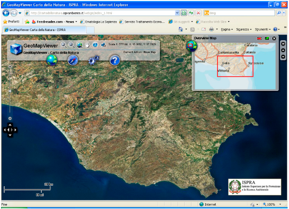Select the zoom in magnifier tool
Viewport: 289px width, 209px height.
coord(64,45)
